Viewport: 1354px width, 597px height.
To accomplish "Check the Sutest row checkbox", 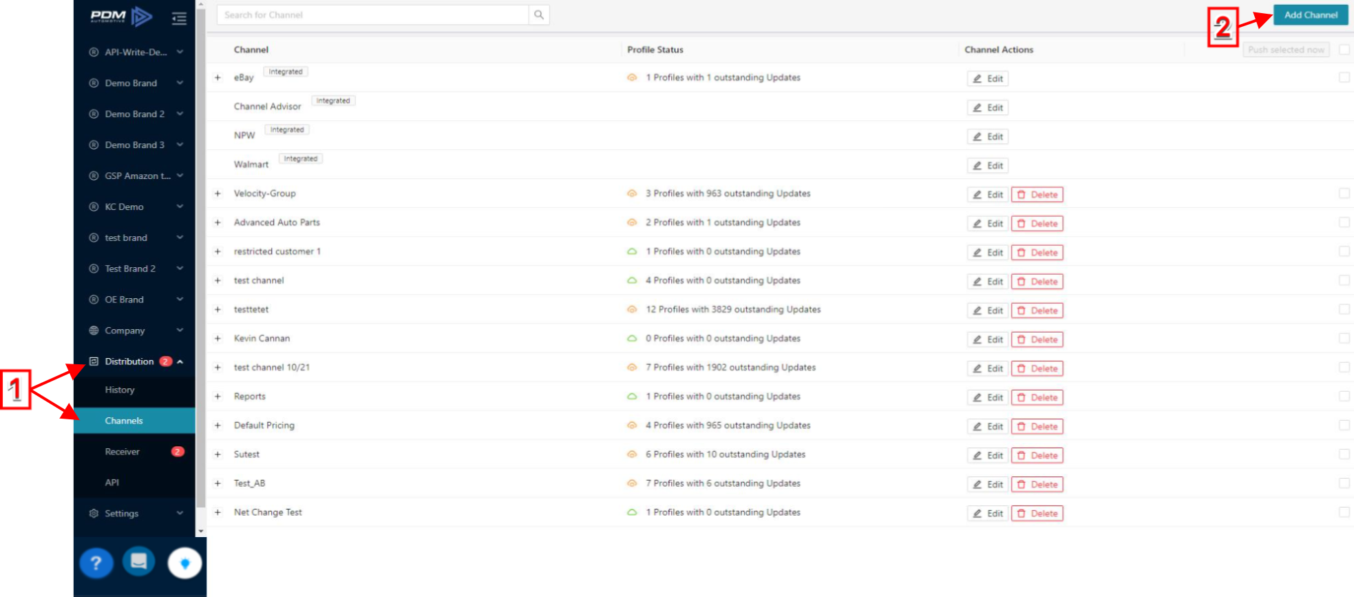I will point(1344,454).
